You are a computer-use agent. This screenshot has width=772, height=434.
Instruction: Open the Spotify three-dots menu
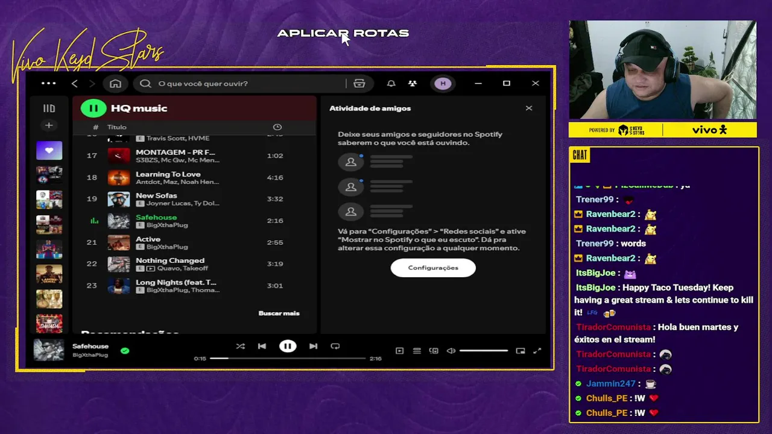pos(48,83)
